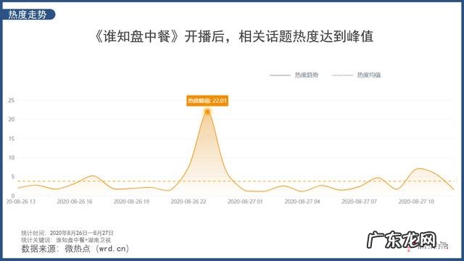Click the orange peak data point marker
464x261 pixels.
[207, 112]
